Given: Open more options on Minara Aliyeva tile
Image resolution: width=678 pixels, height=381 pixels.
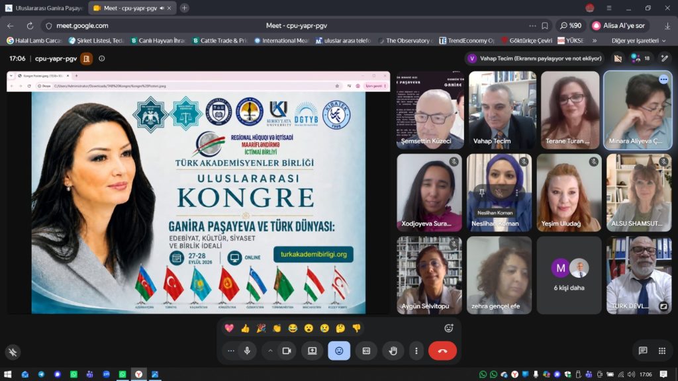Looking at the screenshot, I should click(x=663, y=79).
